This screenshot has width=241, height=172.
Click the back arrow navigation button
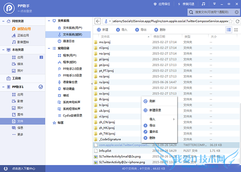[98, 21]
